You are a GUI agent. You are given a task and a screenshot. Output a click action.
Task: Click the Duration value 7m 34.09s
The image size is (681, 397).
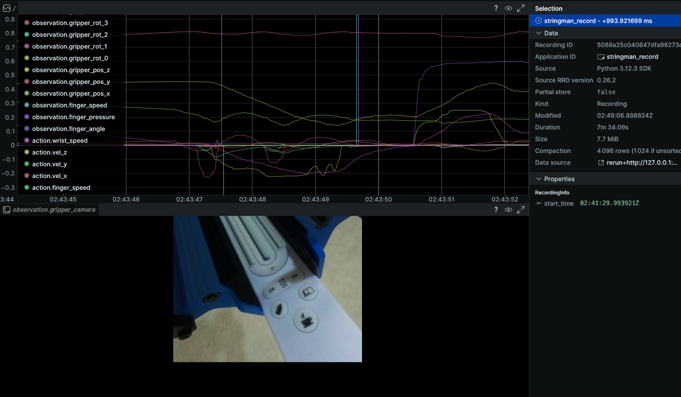613,127
